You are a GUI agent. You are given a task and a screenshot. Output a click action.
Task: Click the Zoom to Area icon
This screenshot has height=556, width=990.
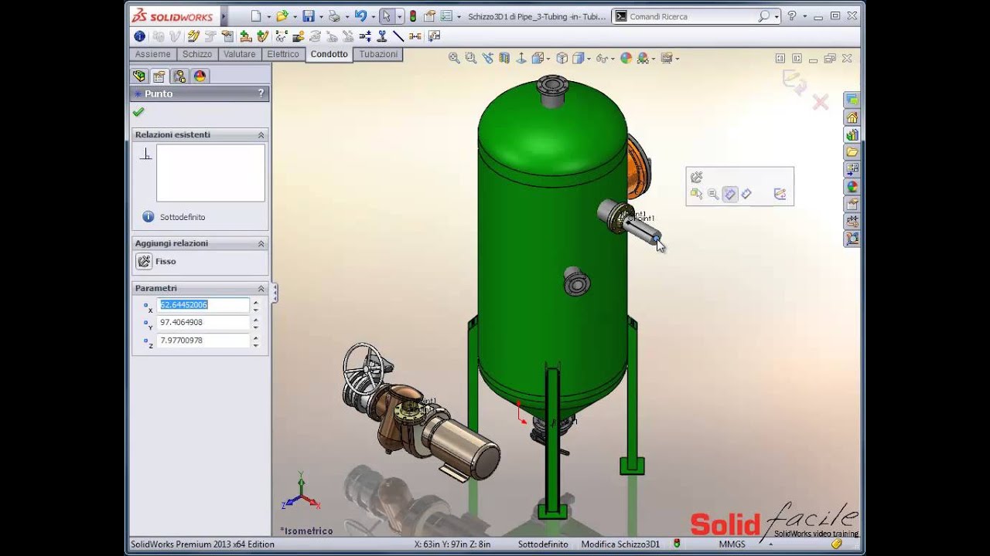[x=470, y=58]
